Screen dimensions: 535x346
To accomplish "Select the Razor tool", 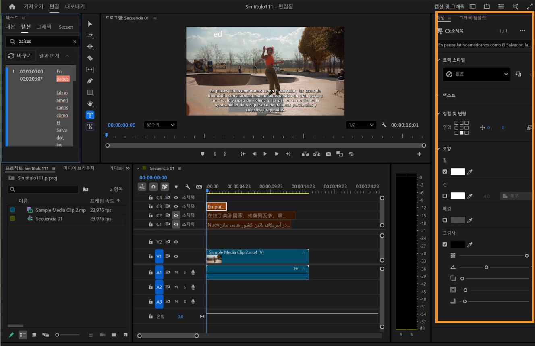I will [90, 58].
